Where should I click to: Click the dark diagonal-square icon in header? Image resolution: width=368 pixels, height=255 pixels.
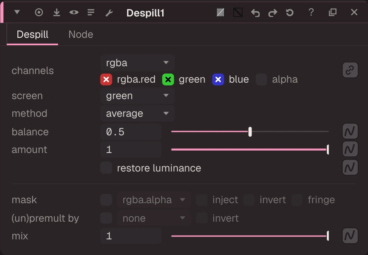pos(238,12)
